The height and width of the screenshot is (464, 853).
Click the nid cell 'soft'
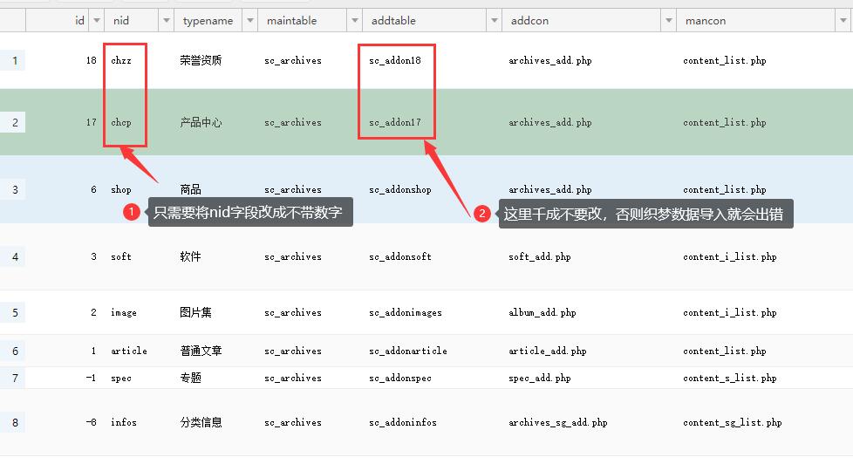coord(120,256)
